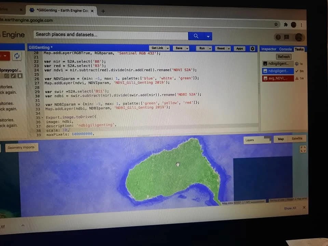Screen dimensions: 328x246
Task: Click the repository settings circle icon
Action: click(7, 76)
